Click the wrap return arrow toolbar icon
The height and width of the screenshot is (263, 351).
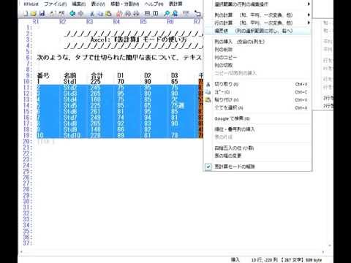[197, 14]
